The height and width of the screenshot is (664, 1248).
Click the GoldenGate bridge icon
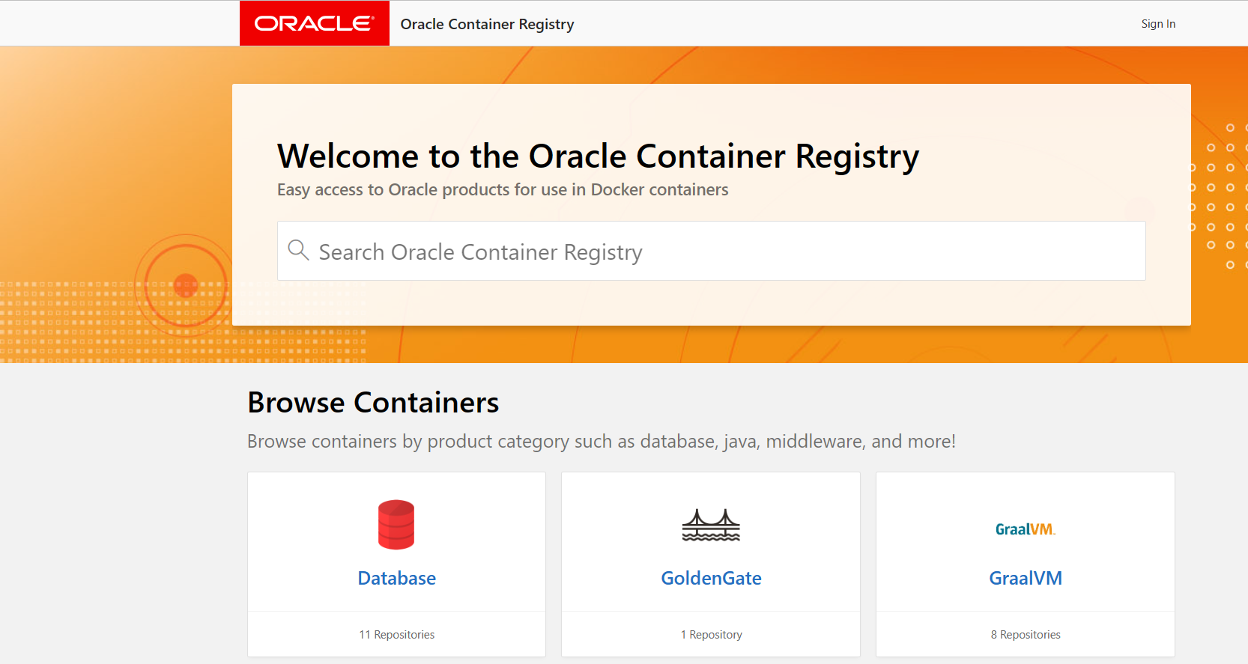pos(711,525)
